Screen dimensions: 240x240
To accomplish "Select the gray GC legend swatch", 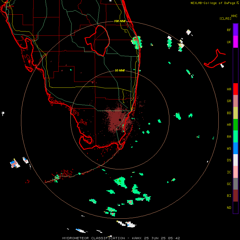I will (x=235, y=184).
